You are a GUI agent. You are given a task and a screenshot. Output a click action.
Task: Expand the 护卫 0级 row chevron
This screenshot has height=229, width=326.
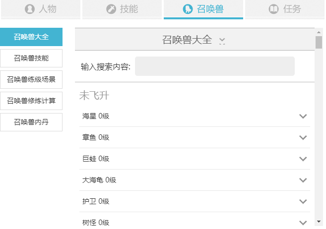(x=303, y=201)
